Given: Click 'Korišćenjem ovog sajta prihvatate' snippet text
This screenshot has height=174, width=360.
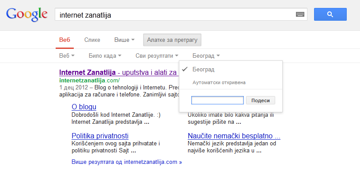Looking at the screenshot, I should coord(116,144).
